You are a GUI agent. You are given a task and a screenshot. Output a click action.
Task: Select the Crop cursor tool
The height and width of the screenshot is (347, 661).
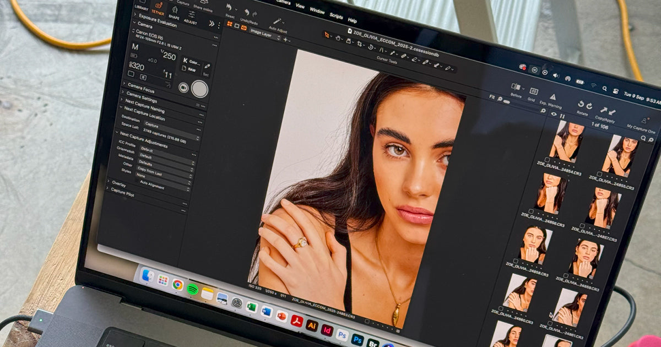(x=360, y=43)
